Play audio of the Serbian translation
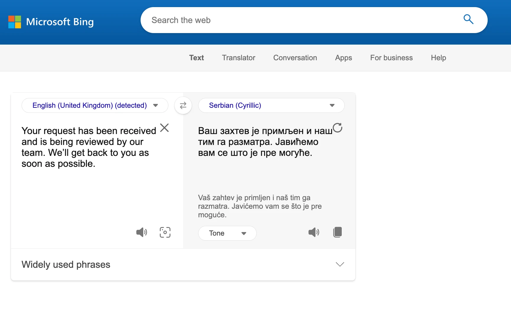Image resolution: width=511 pixels, height=310 pixels. [314, 232]
